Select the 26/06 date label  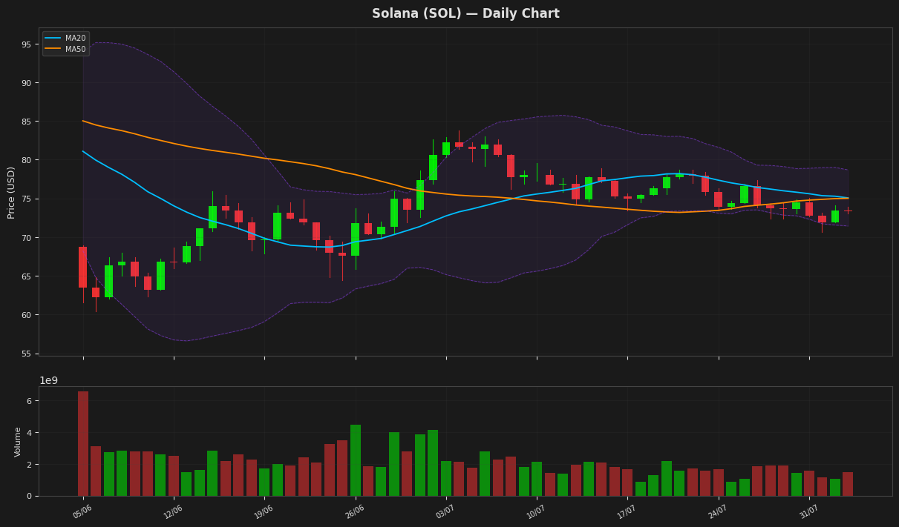pyautogui.click(x=354, y=511)
